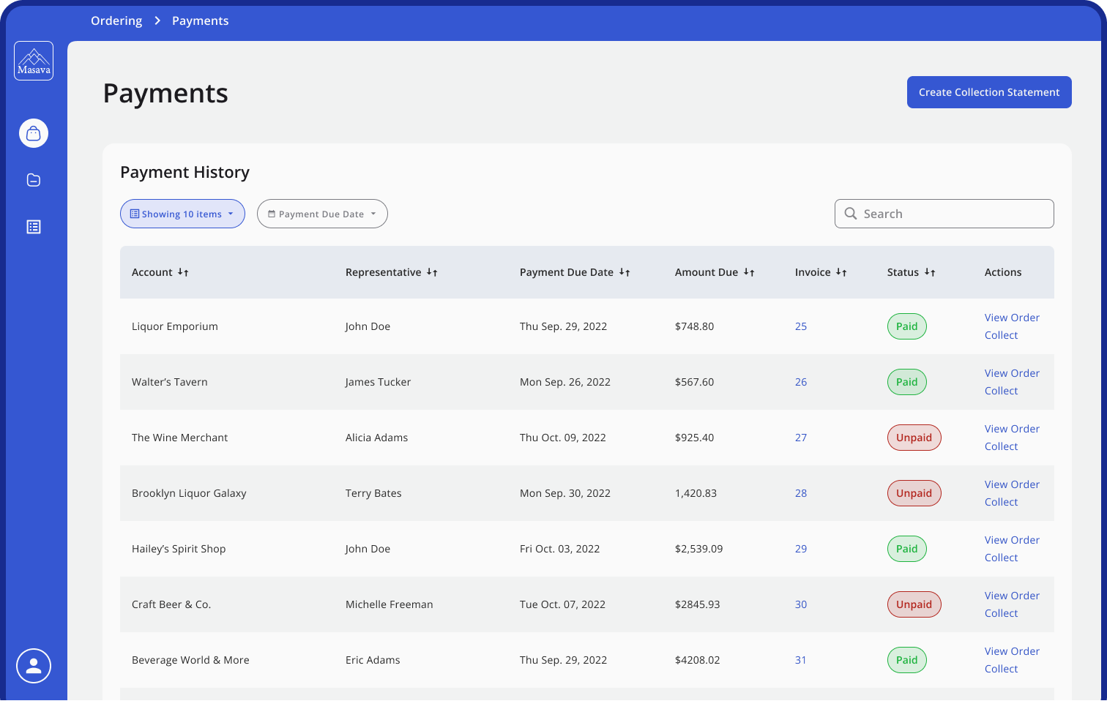Image resolution: width=1107 pixels, height=720 pixels.
Task: Click Unpaid badge for The Wine Merchant
Action: 914,438
